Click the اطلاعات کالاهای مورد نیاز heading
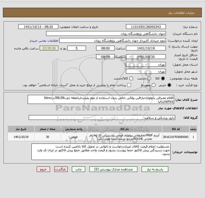 [x=178, y=108]
